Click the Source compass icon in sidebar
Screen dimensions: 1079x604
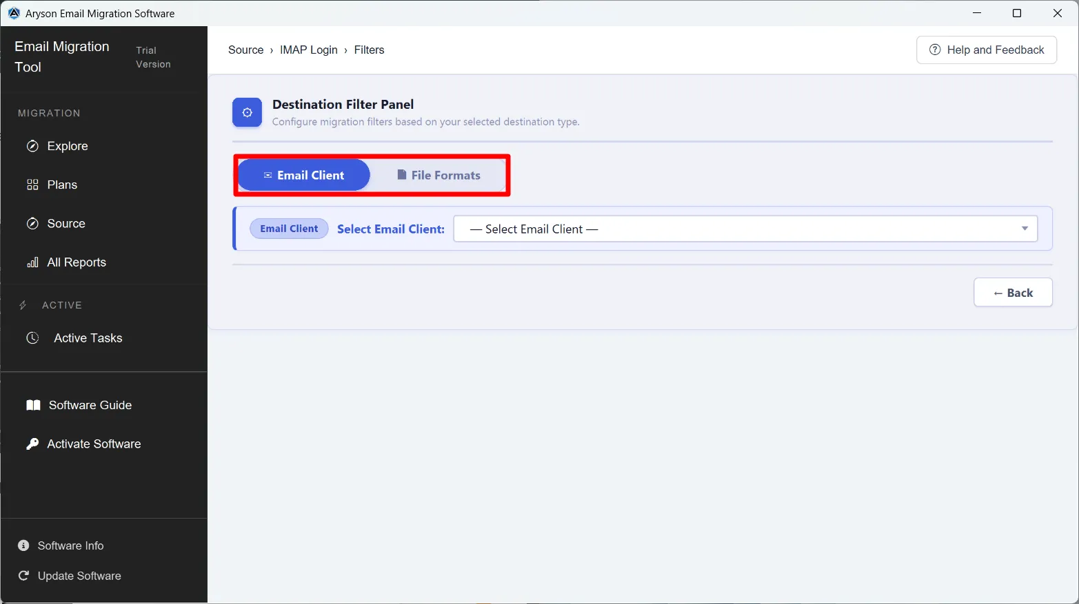[32, 223]
